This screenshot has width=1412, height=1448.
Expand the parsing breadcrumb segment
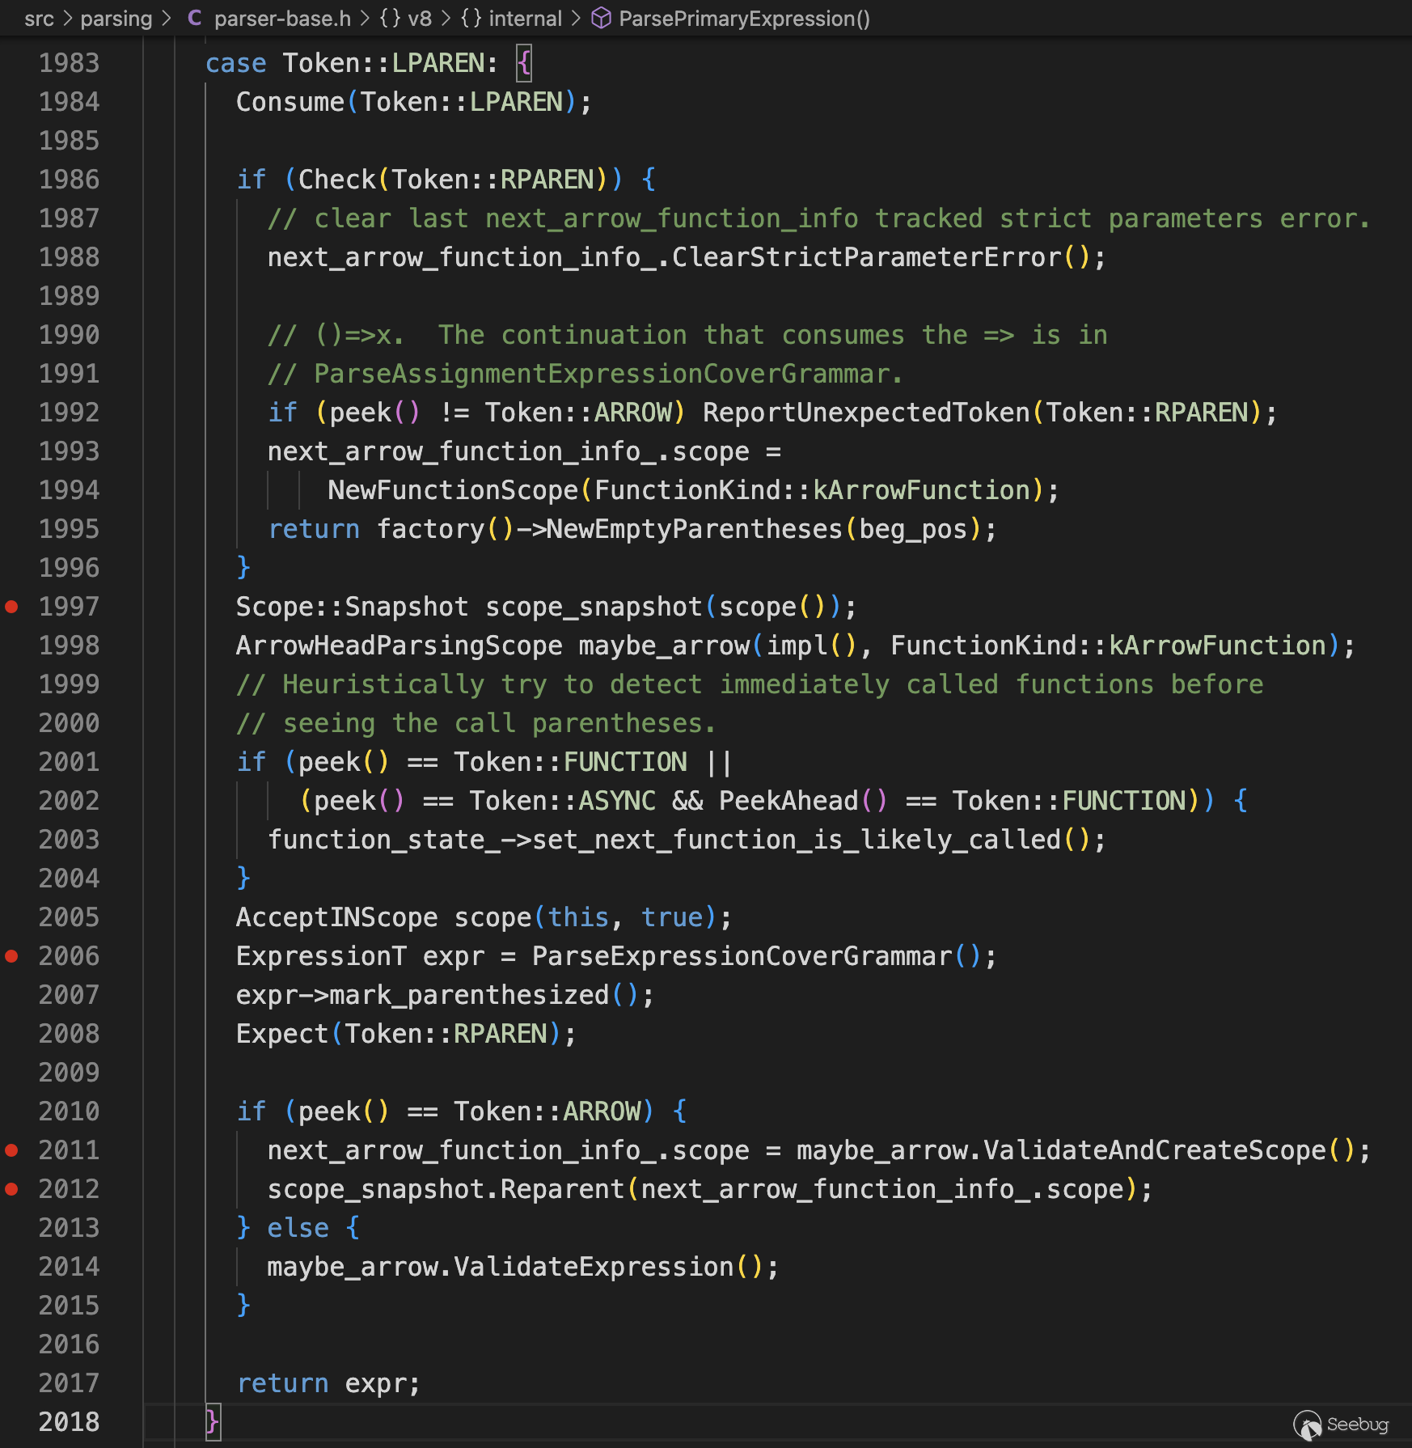(116, 18)
